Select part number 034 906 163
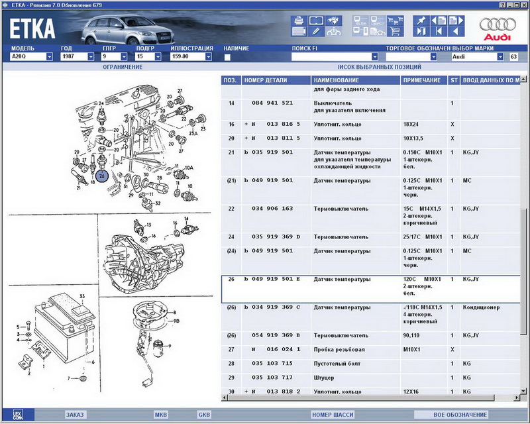 [x=272, y=209]
